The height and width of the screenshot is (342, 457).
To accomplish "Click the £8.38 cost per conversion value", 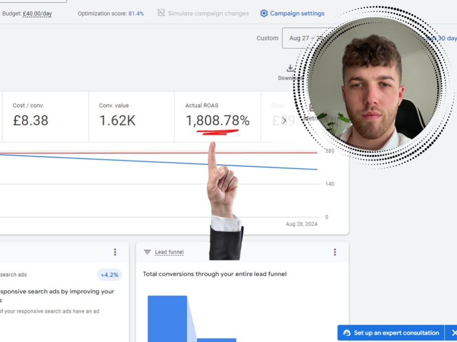I will point(31,120).
